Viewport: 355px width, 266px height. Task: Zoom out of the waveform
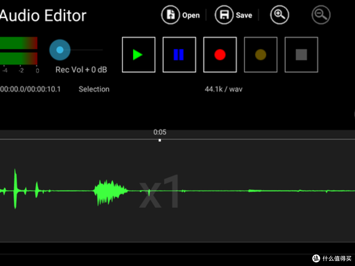coord(321,15)
